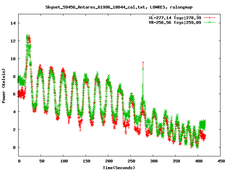Click x-axis tick label 200
The image size is (228, 171).
pyautogui.click(x=109, y=161)
